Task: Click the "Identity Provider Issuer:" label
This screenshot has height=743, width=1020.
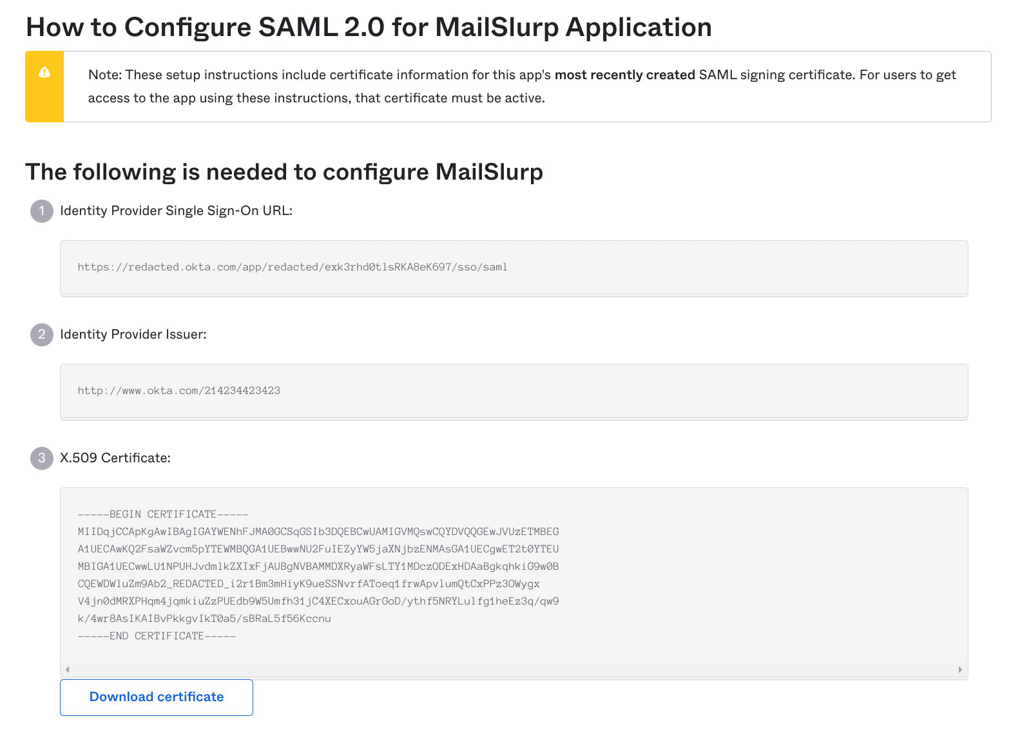Action: (133, 334)
